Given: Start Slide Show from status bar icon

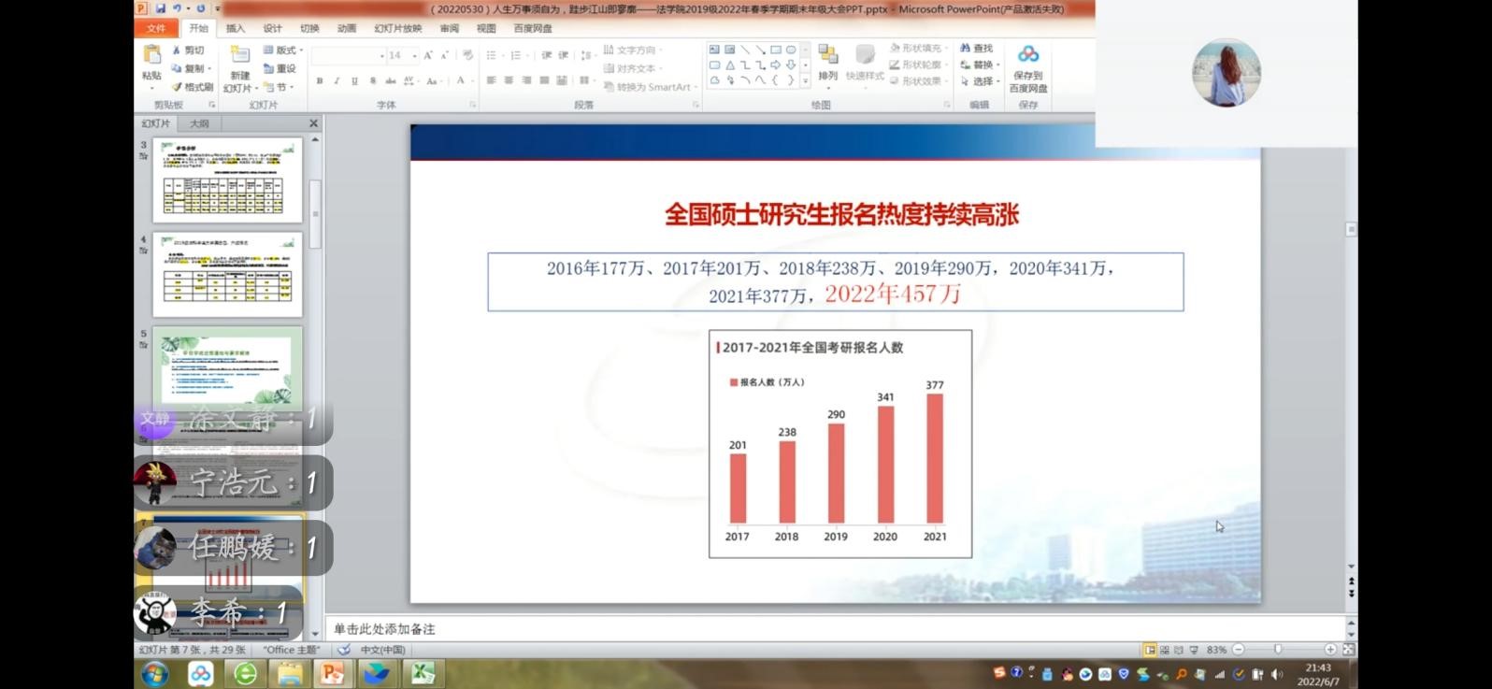Looking at the screenshot, I should coord(1194,649).
